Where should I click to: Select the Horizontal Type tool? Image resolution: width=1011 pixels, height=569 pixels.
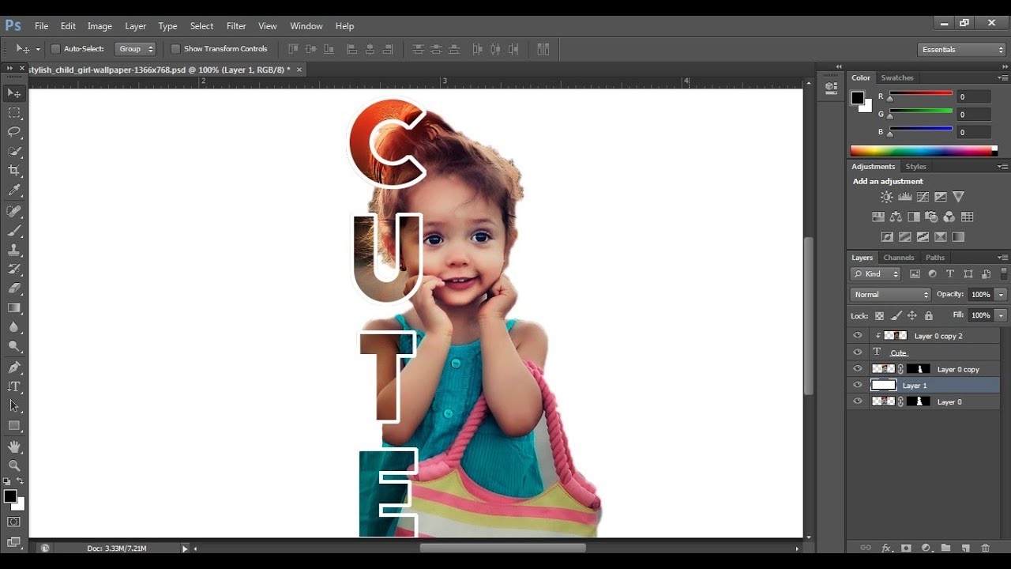tap(14, 386)
